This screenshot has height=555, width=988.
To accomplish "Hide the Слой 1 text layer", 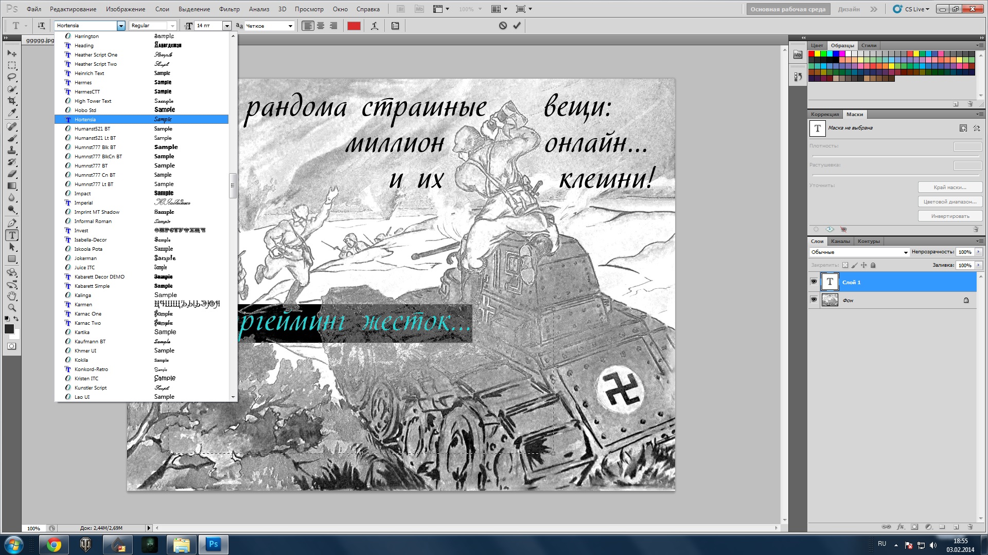I will pos(814,282).
